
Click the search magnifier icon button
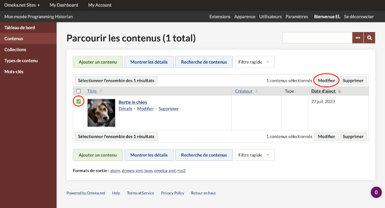pyautogui.click(x=369, y=38)
